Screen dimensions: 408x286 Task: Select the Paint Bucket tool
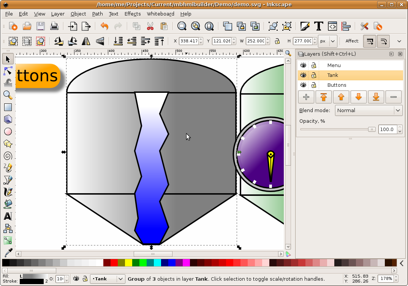click(8, 204)
